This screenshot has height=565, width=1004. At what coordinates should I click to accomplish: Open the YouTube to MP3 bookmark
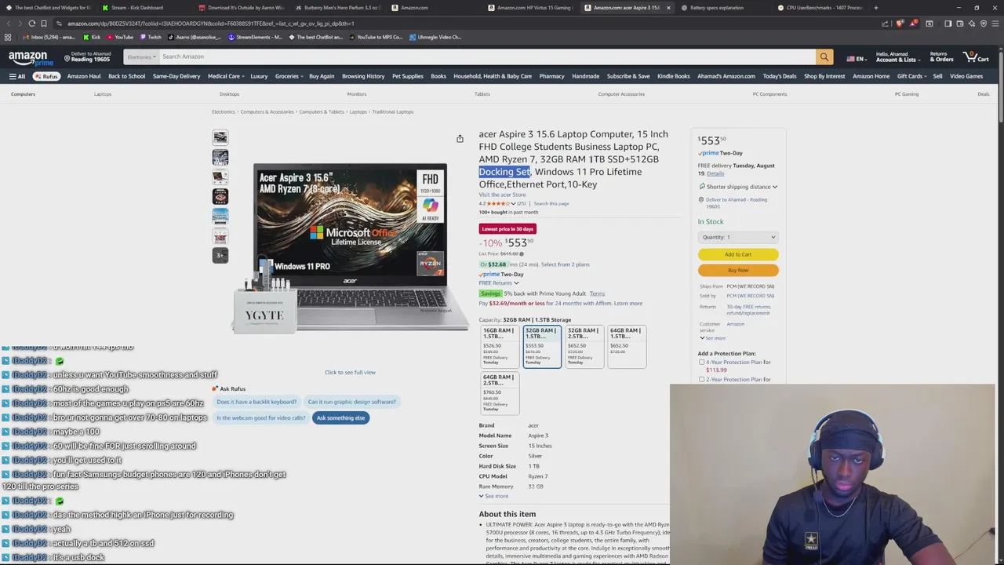pos(376,37)
